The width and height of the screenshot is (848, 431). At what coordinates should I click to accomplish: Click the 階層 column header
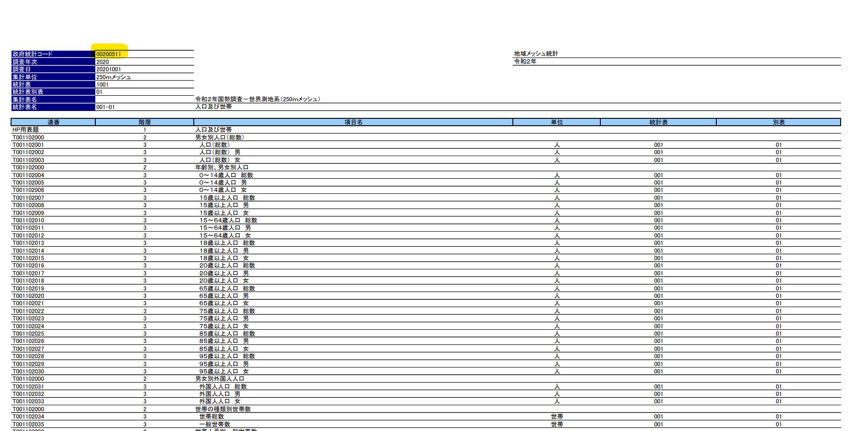(x=143, y=122)
